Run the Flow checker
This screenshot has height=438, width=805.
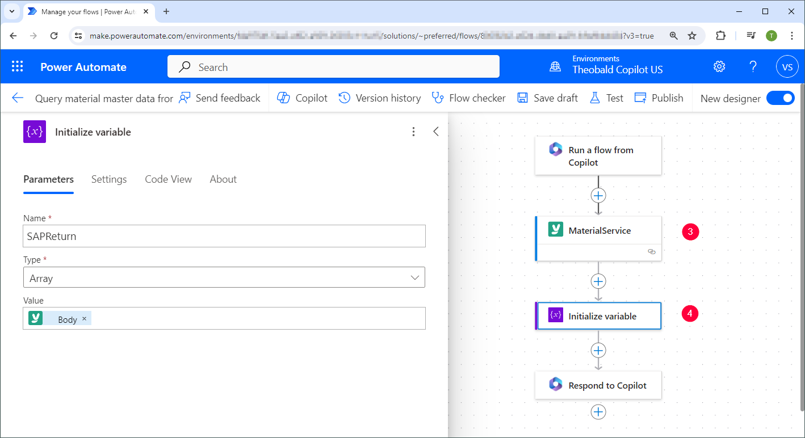pos(468,98)
